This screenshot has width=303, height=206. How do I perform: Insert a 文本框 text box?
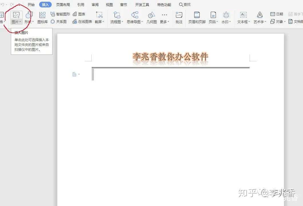click(x=243, y=17)
